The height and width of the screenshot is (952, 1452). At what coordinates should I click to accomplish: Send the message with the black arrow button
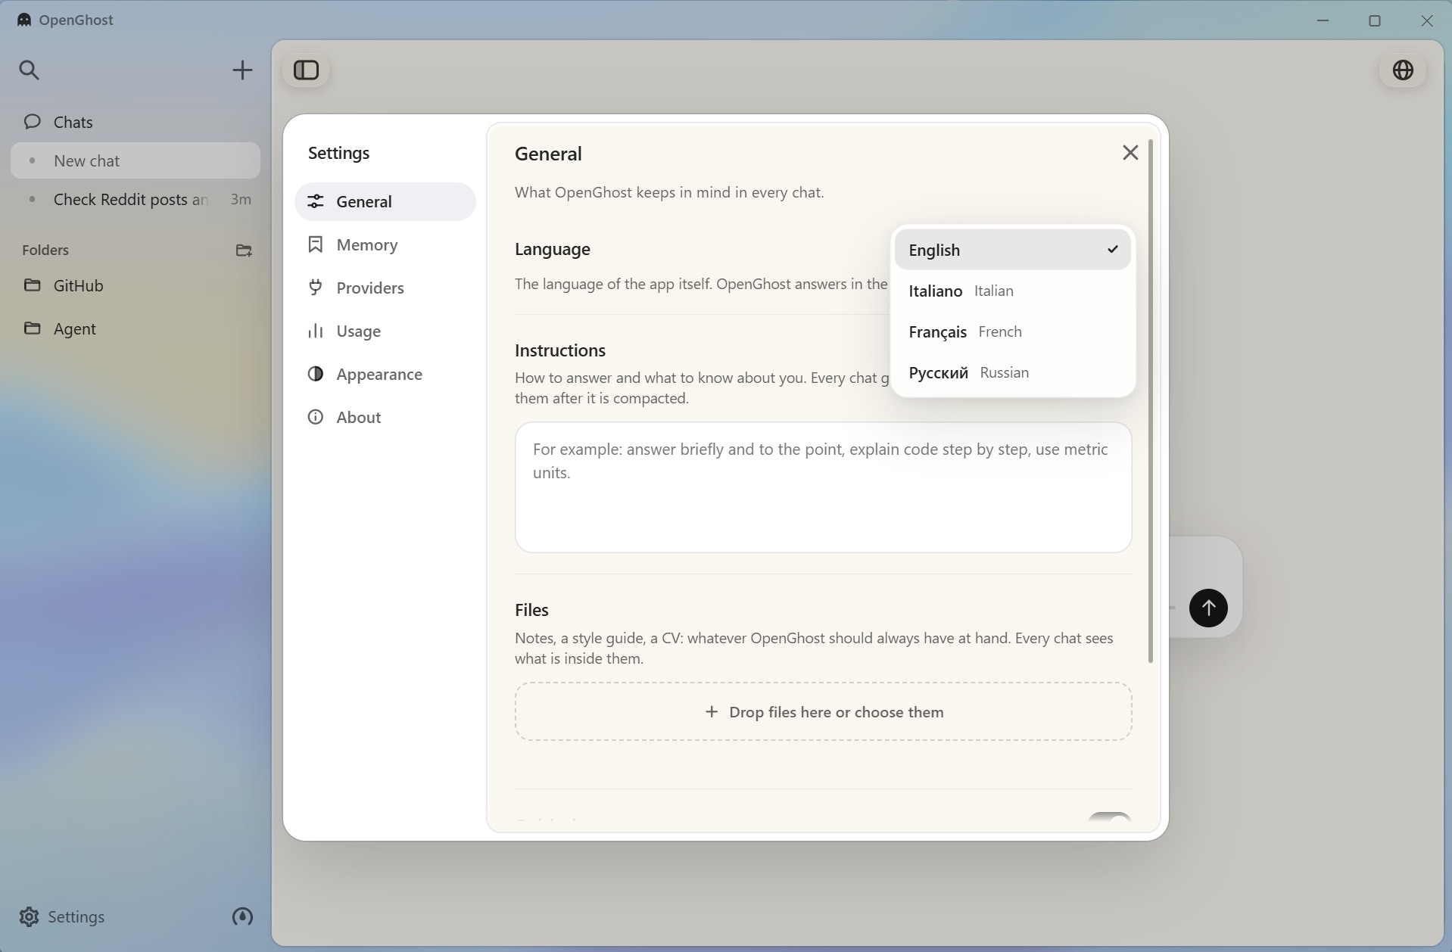coord(1208,608)
